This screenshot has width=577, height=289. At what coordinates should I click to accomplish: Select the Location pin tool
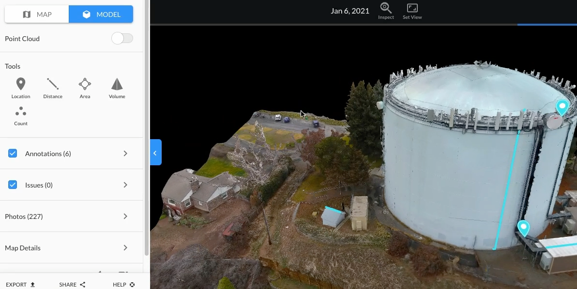tap(21, 88)
